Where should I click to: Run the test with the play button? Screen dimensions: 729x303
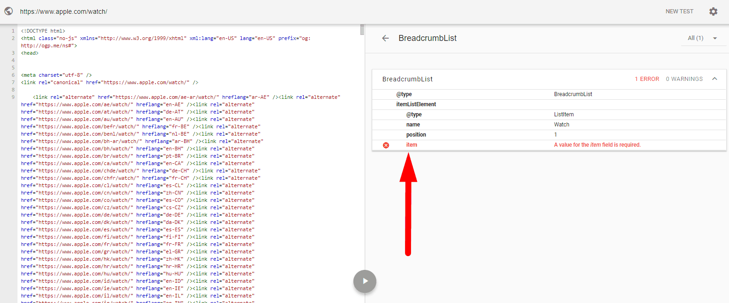(365, 281)
